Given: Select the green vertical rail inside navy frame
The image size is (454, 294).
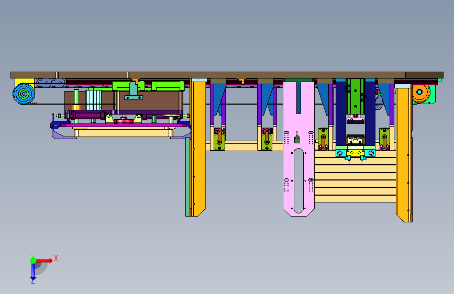Looking at the screenshot, I should pyautogui.click(x=355, y=97).
